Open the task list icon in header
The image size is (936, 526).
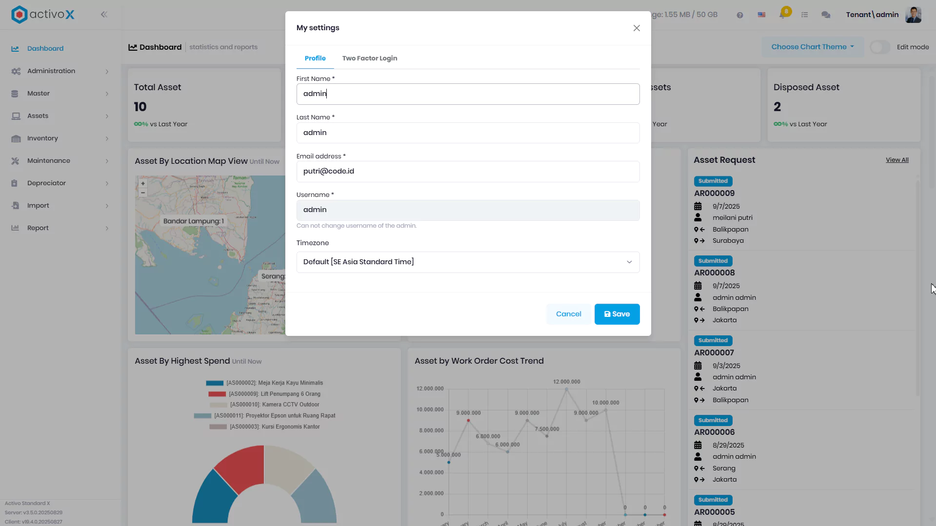coord(805,15)
